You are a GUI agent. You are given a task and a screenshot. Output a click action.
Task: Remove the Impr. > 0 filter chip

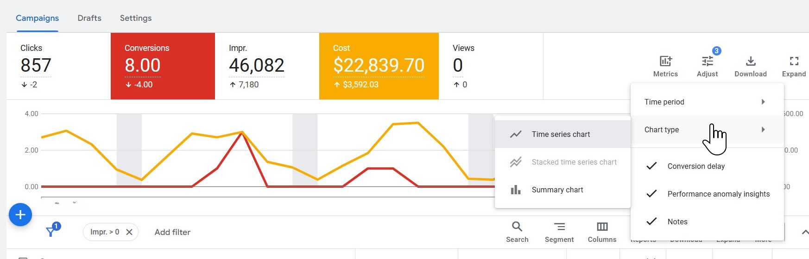129,232
